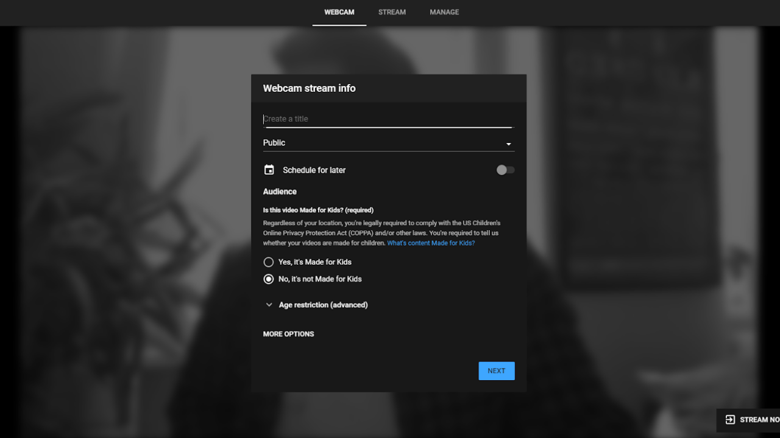Viewport: 780px width, 438px height.
Task: Switch to the Webcam tab
Action: 339,12
